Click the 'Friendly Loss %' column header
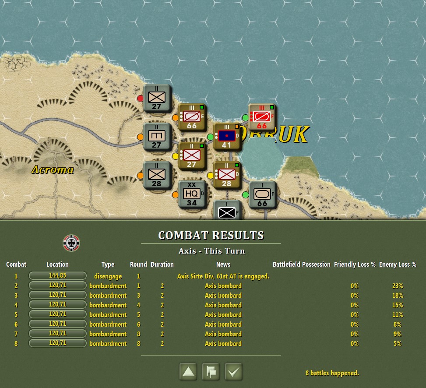 pos(355,265)
